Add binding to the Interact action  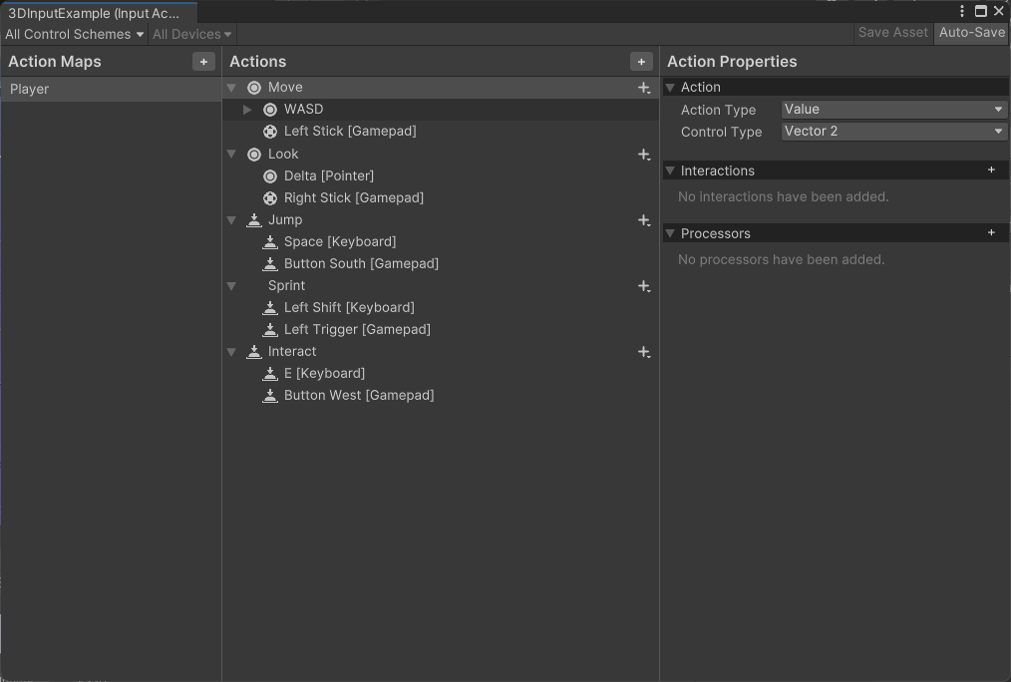[x=644, y=352]
